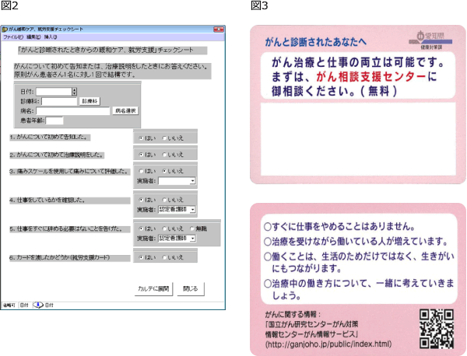Click the question text 3. 痛みスケールを使用して
Viewport: 467px width, 356px height.
pos(70,172)
